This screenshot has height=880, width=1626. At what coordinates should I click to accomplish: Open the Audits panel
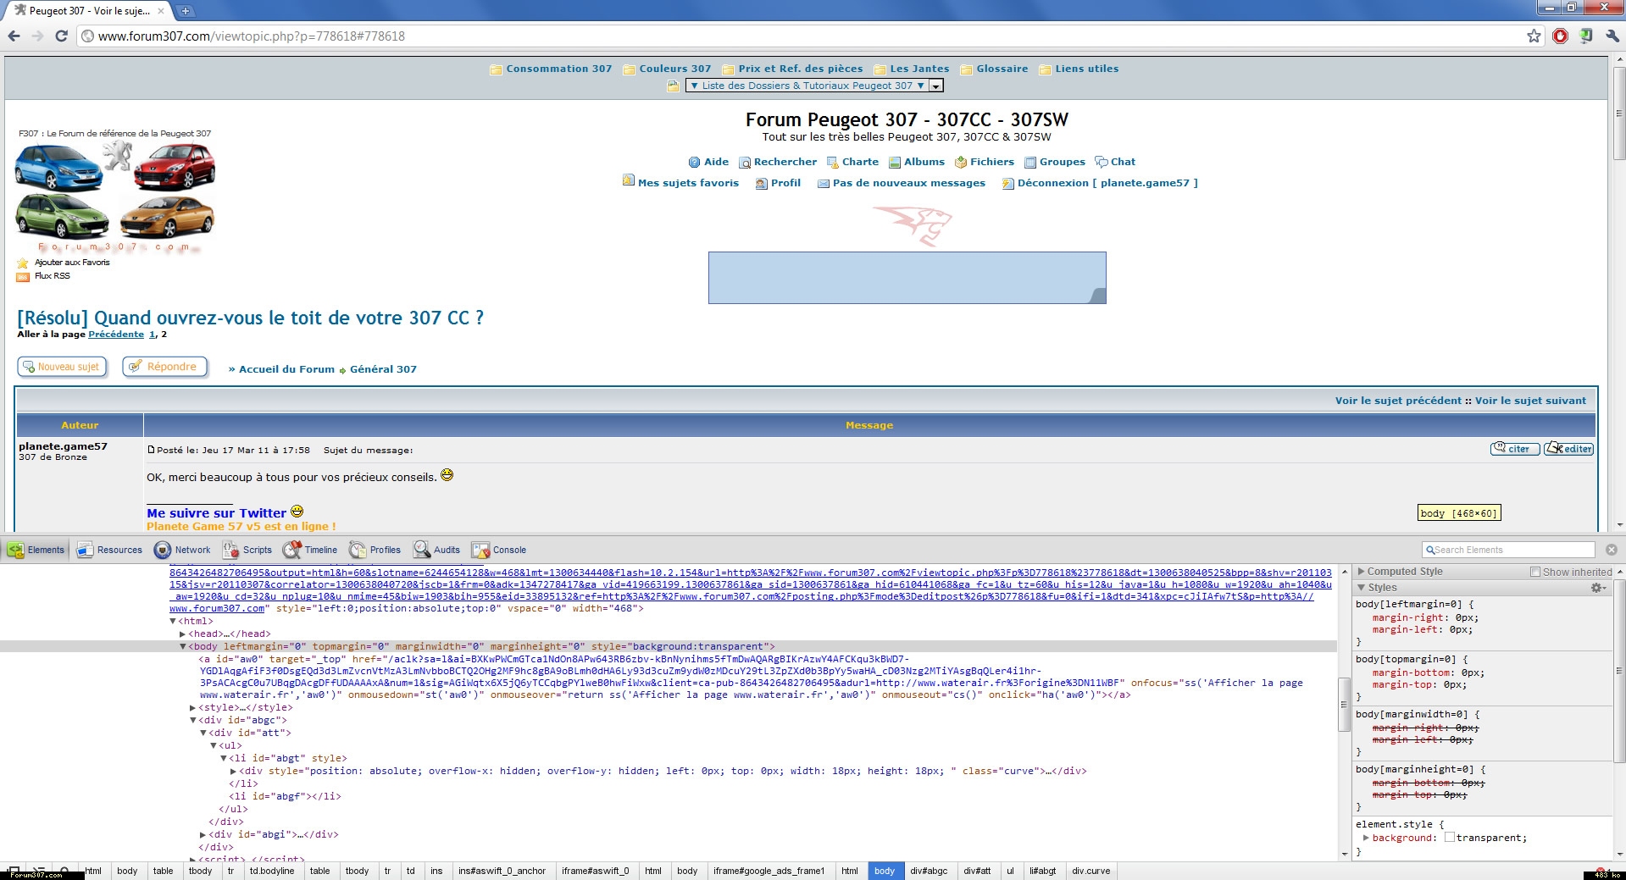click(x=436, y=550)
